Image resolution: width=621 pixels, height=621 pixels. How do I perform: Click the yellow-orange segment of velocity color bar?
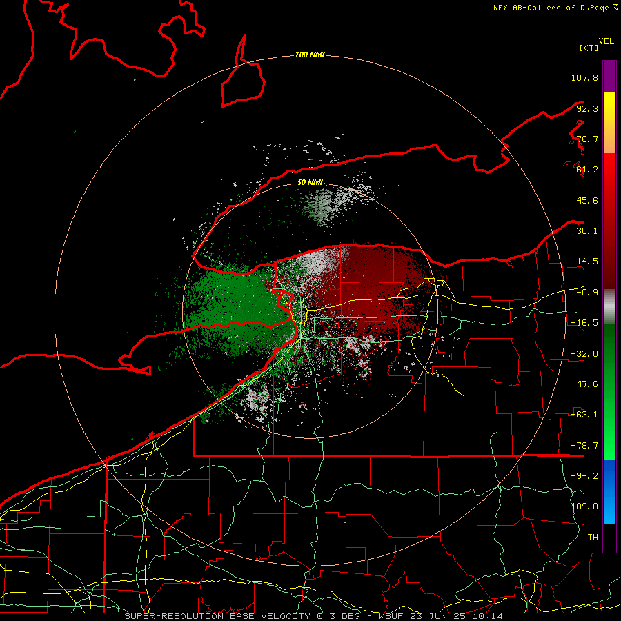609,123
